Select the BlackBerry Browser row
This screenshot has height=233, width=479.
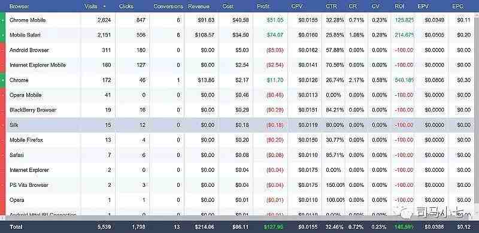(240, 110)
